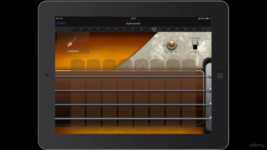Tap the Back button

pyautogui.click(x=61, y=23)
